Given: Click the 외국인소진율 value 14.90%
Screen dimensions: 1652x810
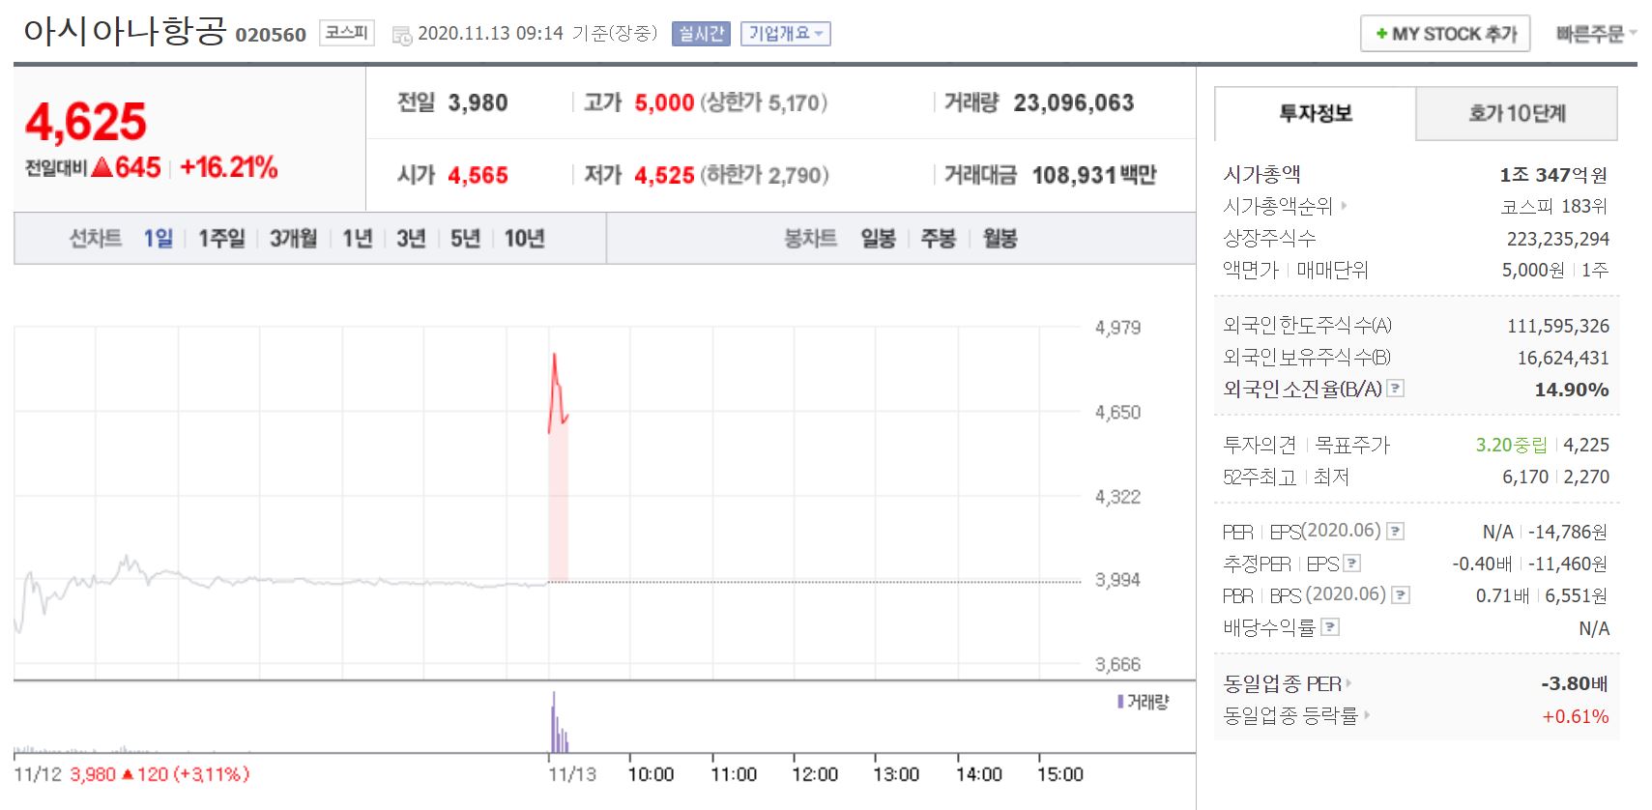Looking at the screenshot, I should pyautogui.click(x=1572, y=390).
